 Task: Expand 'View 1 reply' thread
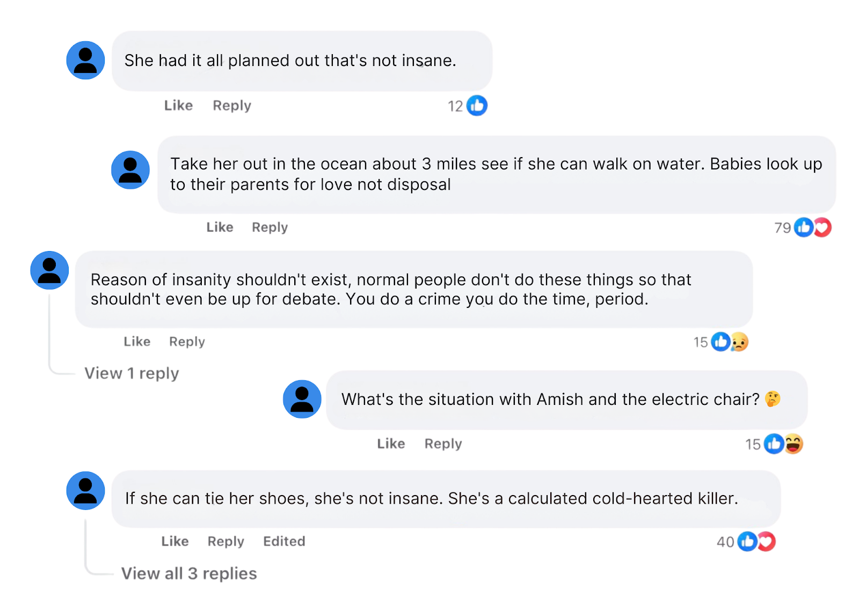(132, 373)
